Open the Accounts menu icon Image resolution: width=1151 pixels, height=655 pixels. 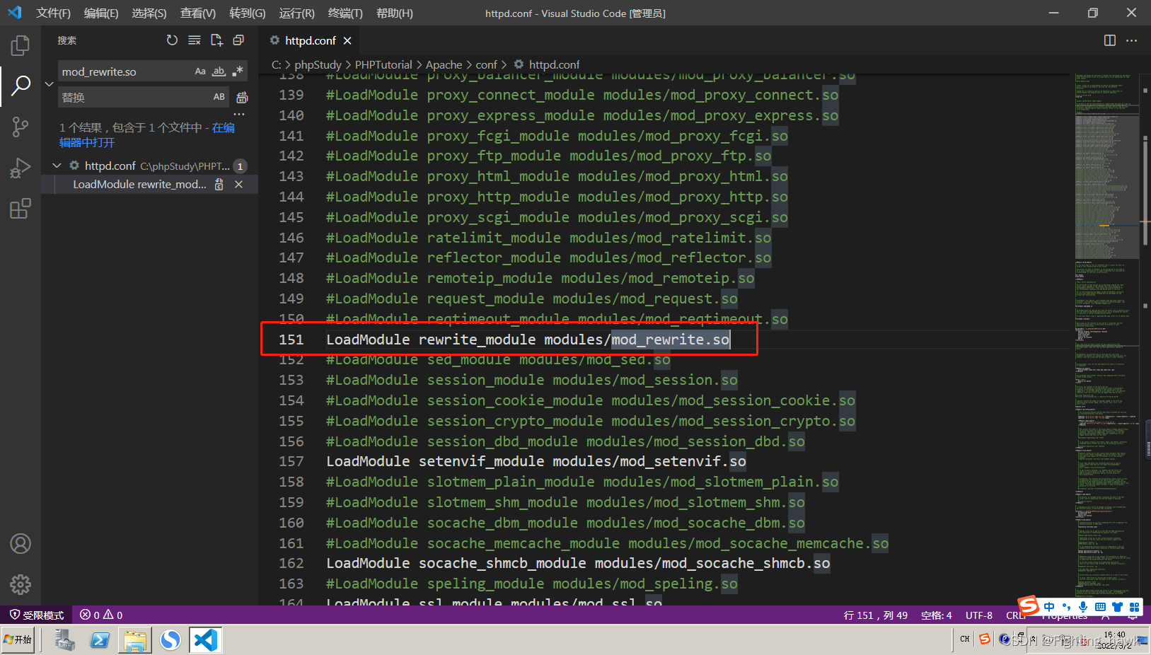[x=21, y=543]
